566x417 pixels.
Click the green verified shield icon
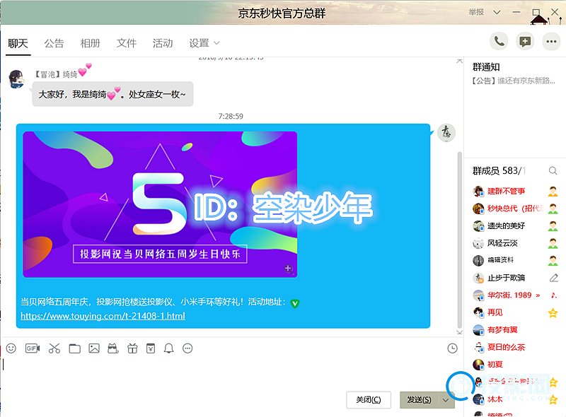pos(295,303)
